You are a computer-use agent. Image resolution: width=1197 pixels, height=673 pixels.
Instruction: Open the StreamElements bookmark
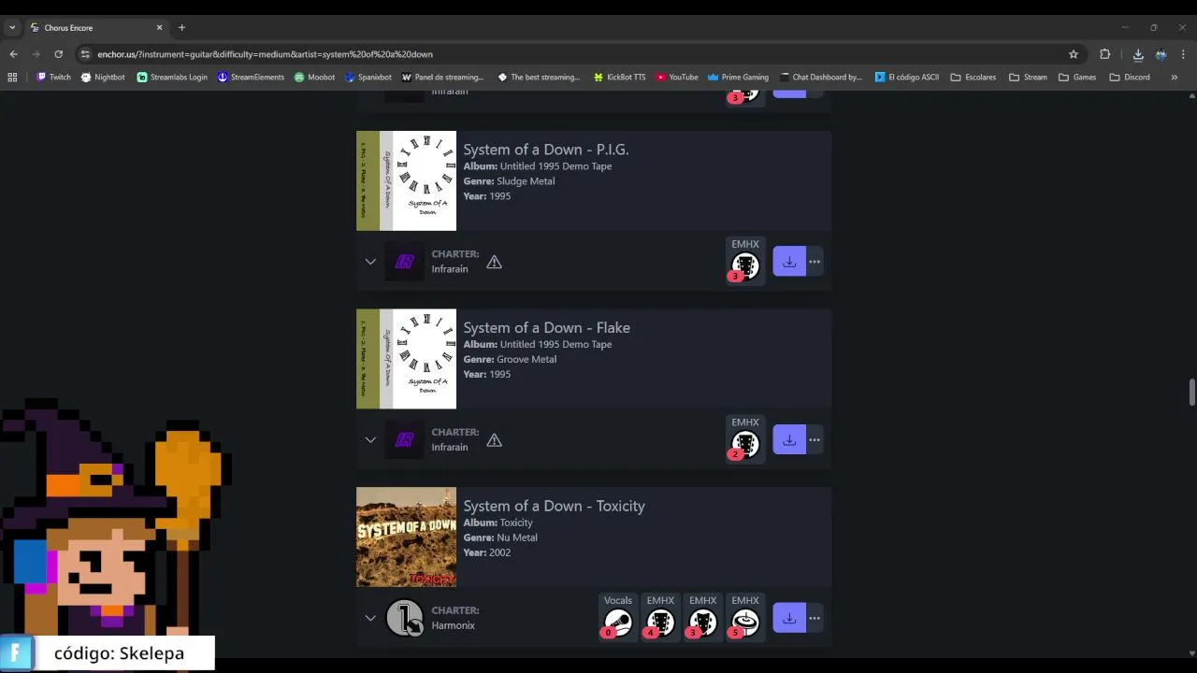[x=251, y=78]
